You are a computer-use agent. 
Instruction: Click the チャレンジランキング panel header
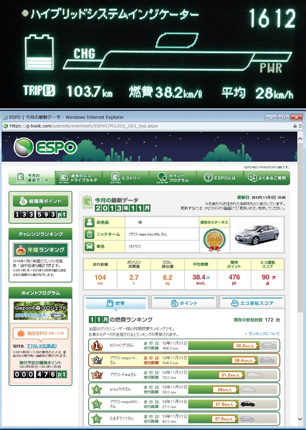tap(40, 234)
